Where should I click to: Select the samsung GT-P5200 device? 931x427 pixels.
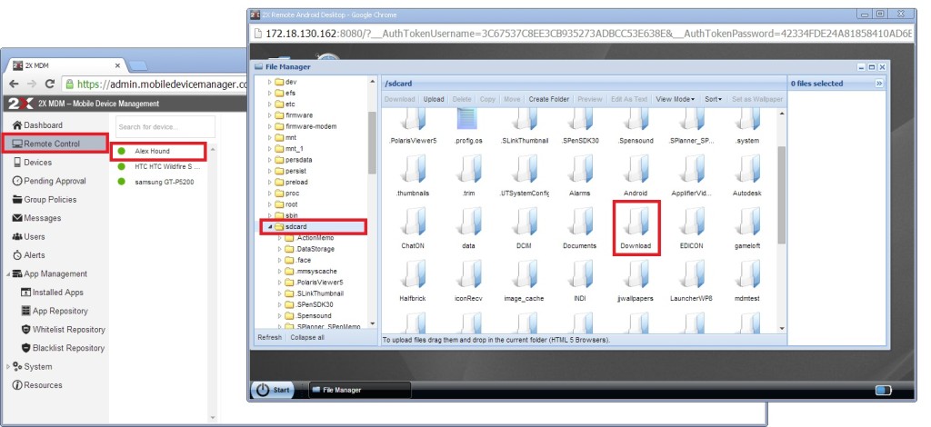pyautogui.click(x=156, y=182)
